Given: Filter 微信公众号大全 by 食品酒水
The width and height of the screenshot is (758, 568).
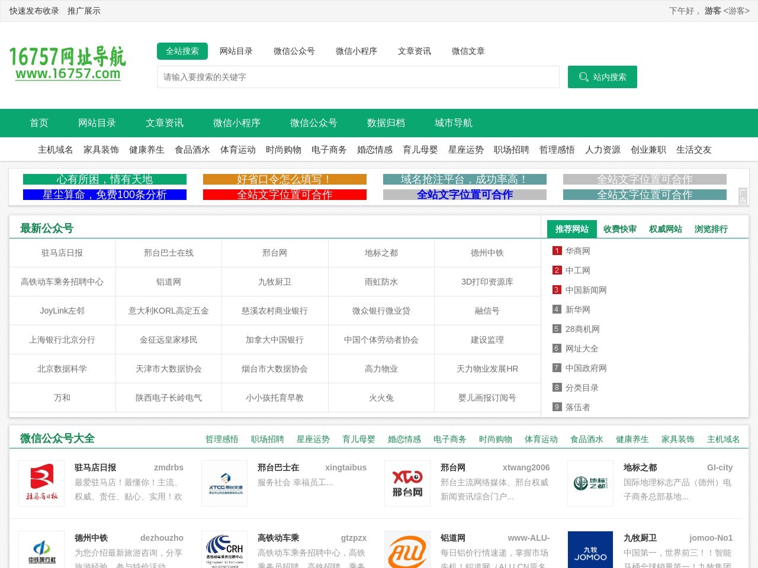Looking at the screenshot, I should 587,439.
